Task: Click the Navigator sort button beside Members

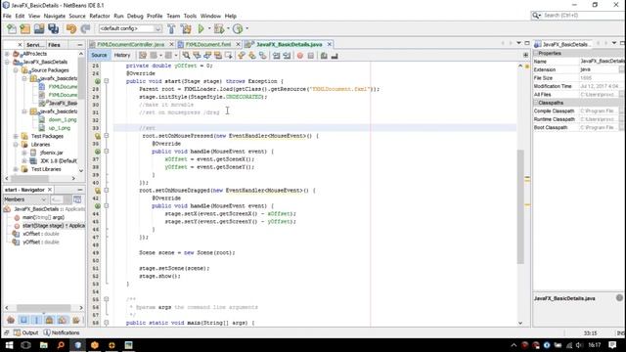Action: pyautogui.click(x=77, y=199)
